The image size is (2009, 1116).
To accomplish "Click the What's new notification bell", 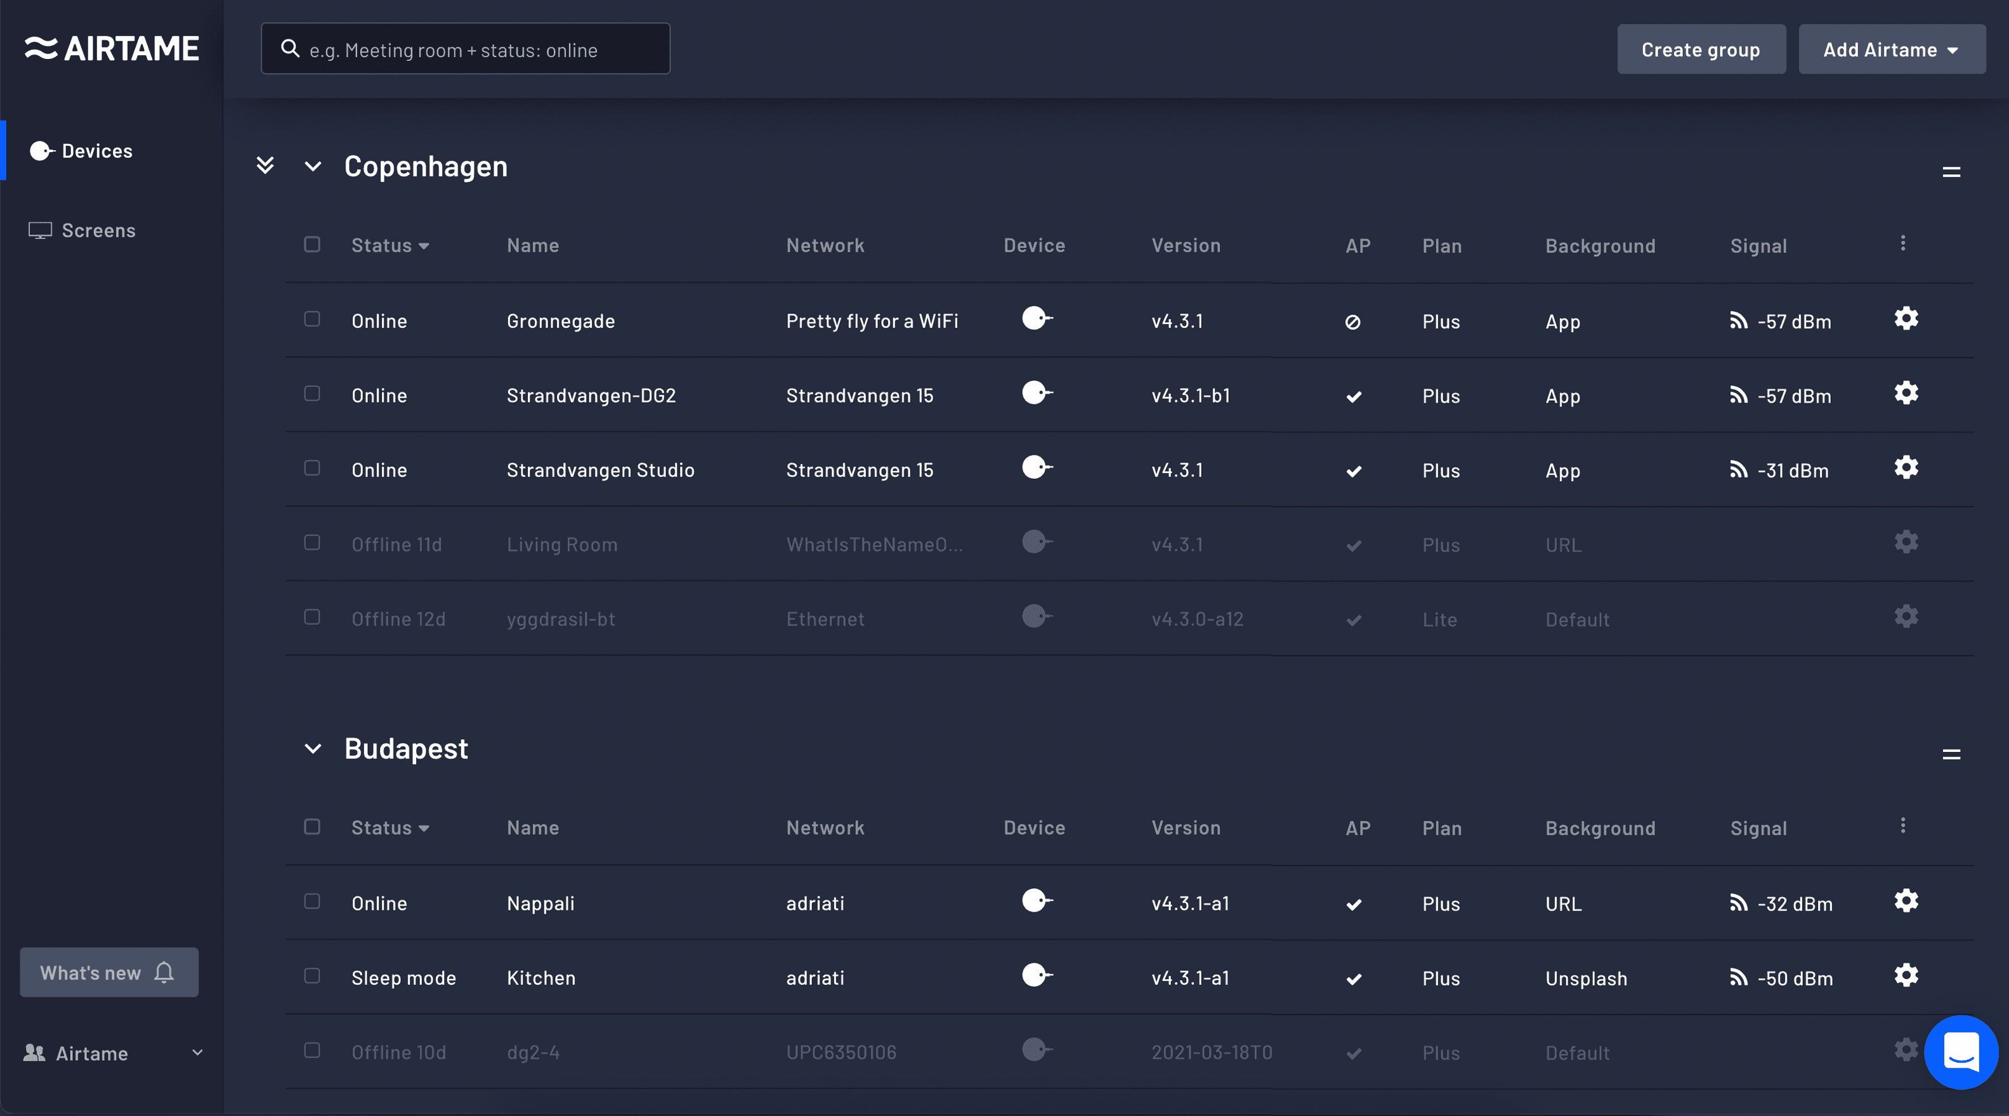I will point(165,970).
